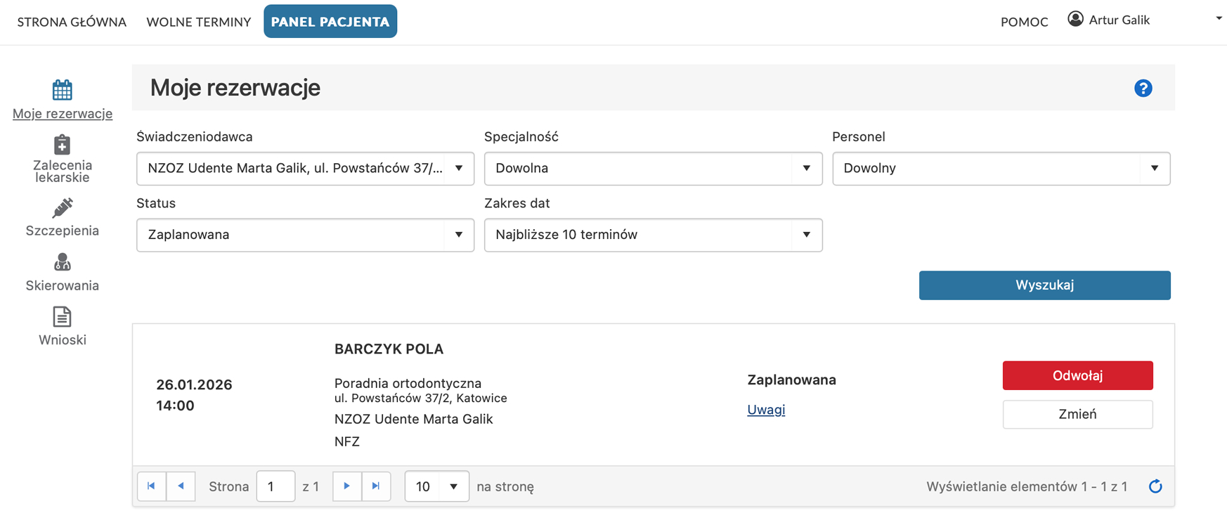Go to Strona główna tab

(72, 22)
